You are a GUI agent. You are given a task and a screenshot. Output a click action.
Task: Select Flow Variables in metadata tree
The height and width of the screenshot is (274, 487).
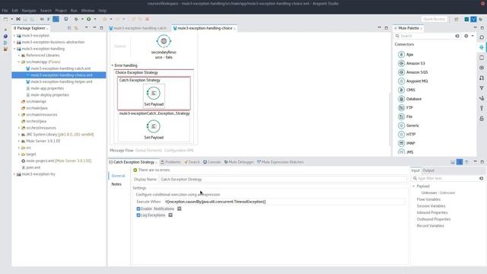coord(428,199)
